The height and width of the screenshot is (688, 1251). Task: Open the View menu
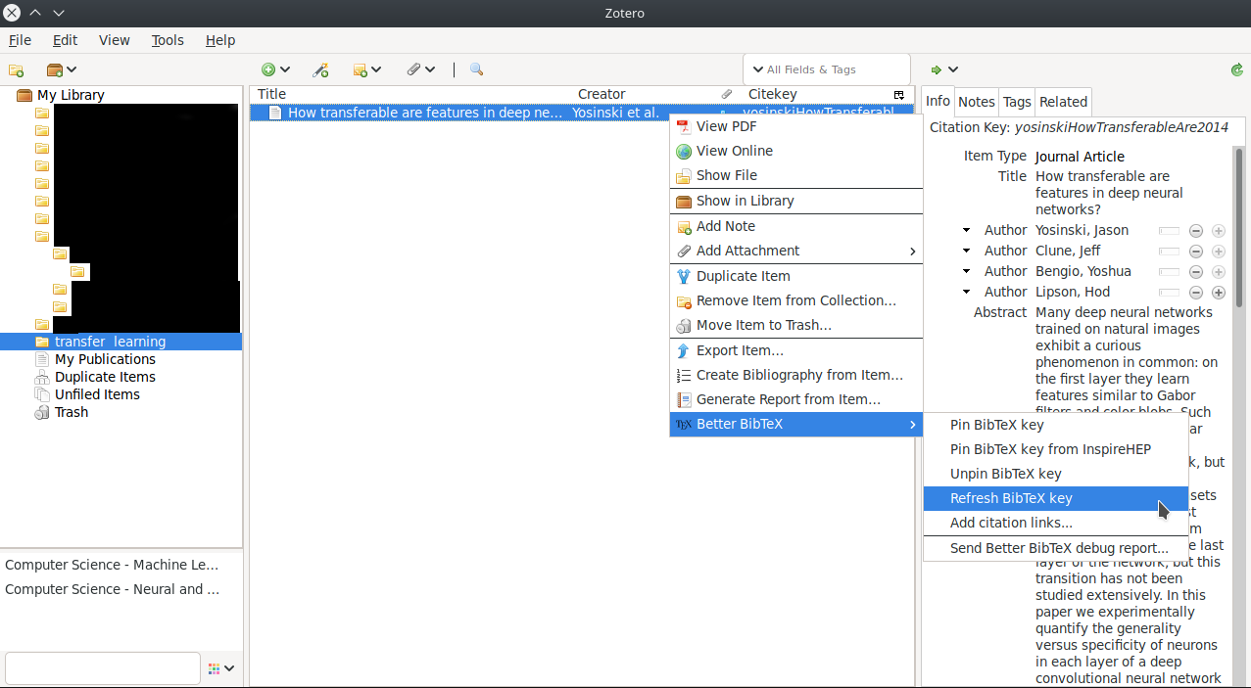[115, 40]
